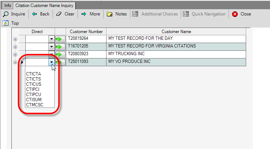Expand the tree node for MY VO PRODUCE INC
Image resolution: width=270 pixels, height=149 pixels.
coord(15,62)
